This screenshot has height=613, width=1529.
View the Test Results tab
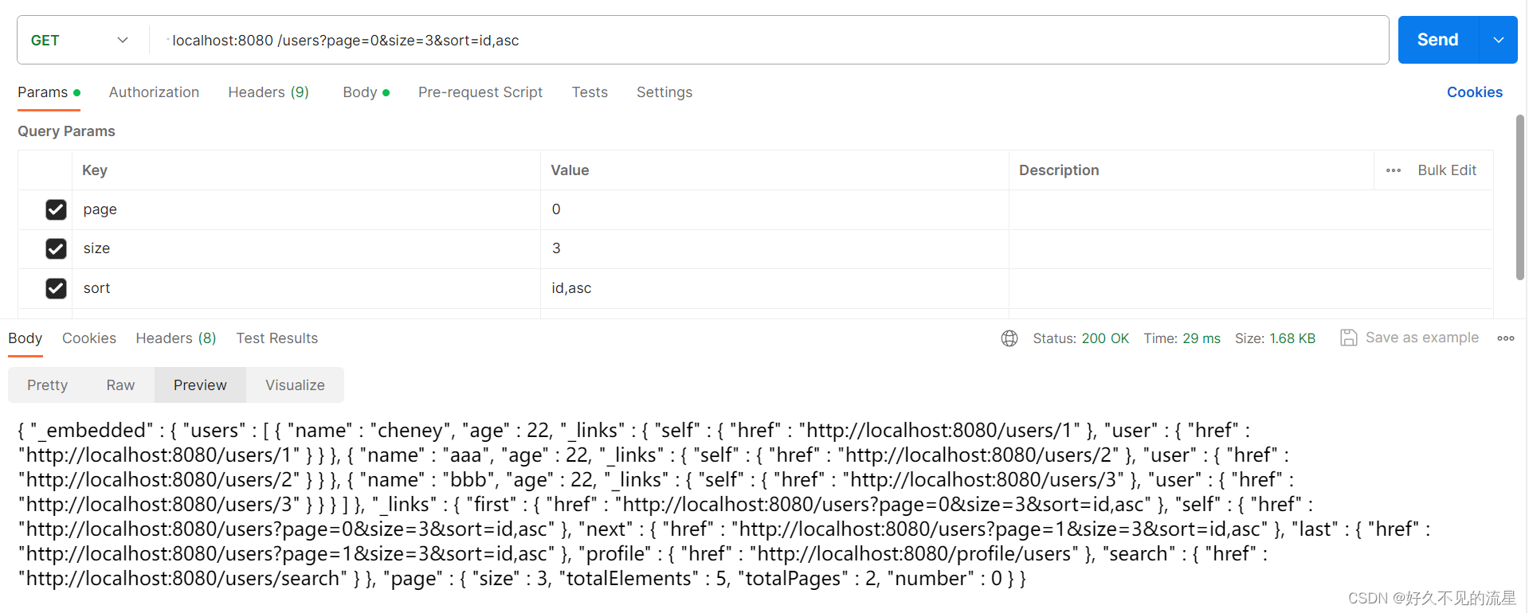[x=277, y=338]
